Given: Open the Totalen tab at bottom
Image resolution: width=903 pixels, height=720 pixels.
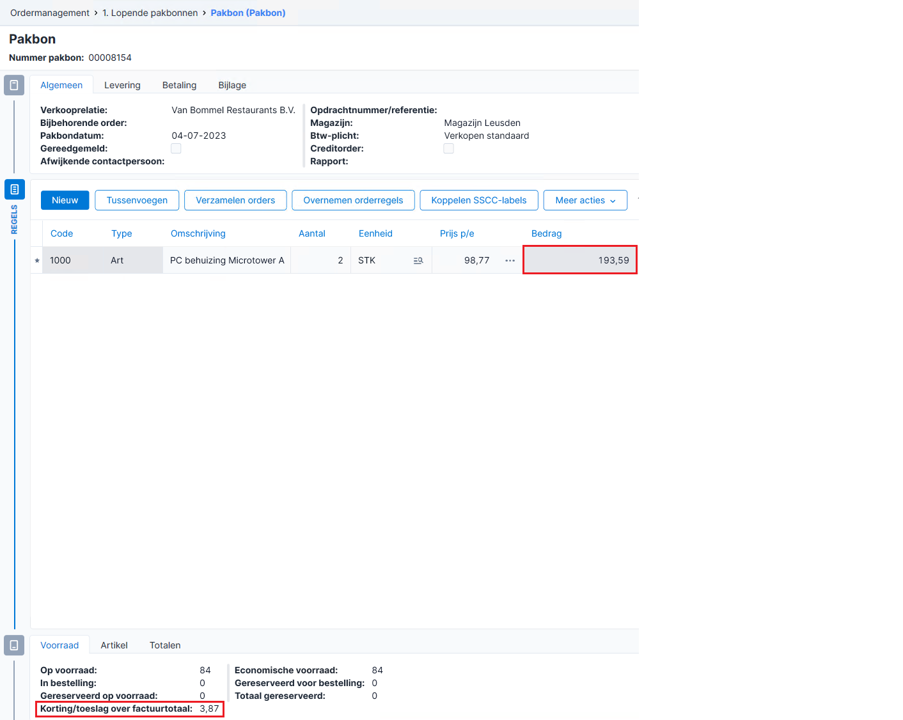Looking at the screenshot, I should (x=165, y=645).
